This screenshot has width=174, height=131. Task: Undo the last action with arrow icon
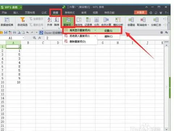(28, 32)
